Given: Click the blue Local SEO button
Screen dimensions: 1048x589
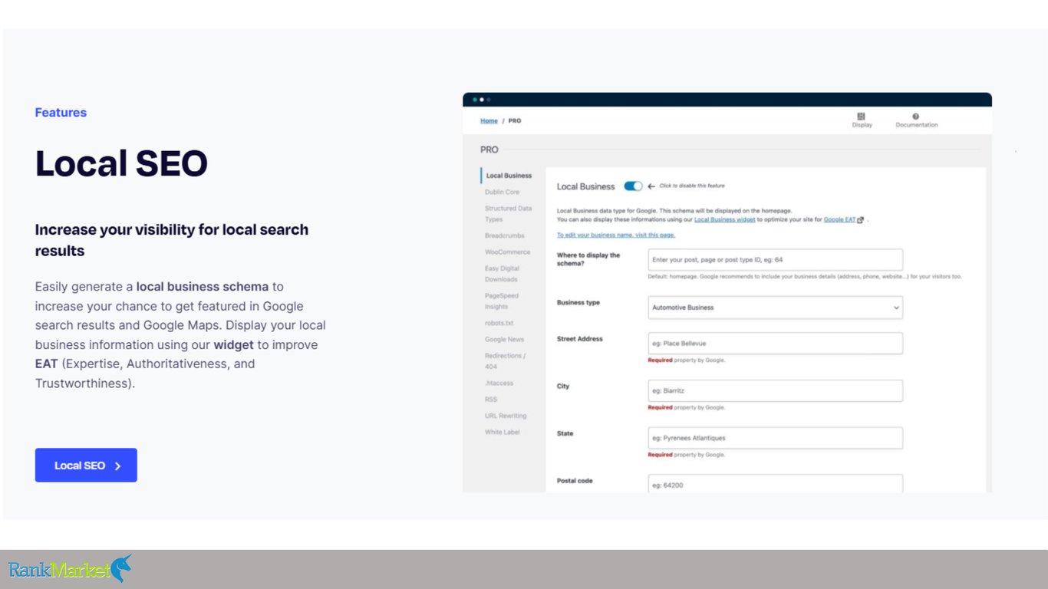Looking at the screenshot, I should pos(86,466).
